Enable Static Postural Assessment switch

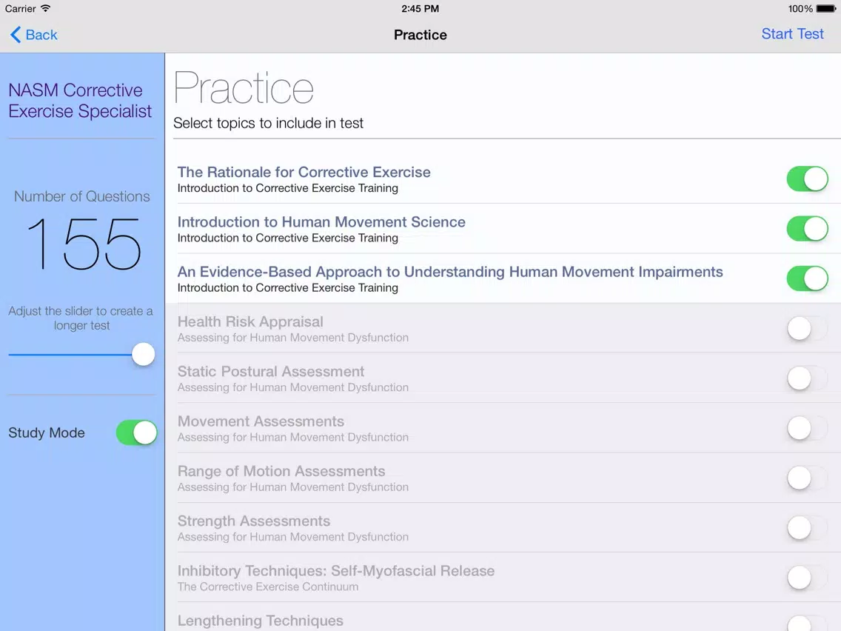807,378
